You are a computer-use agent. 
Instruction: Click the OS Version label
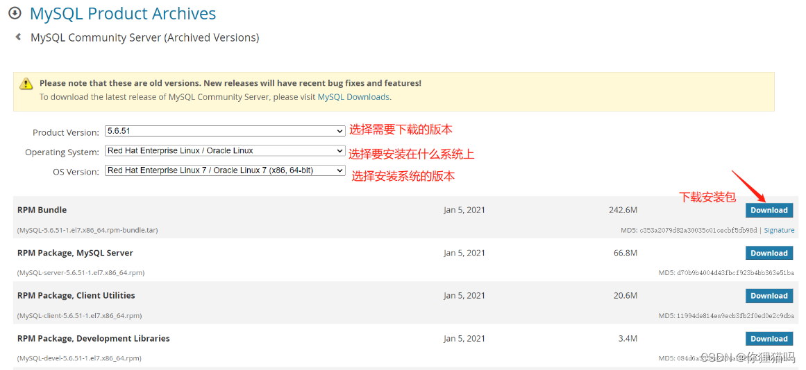76,172
